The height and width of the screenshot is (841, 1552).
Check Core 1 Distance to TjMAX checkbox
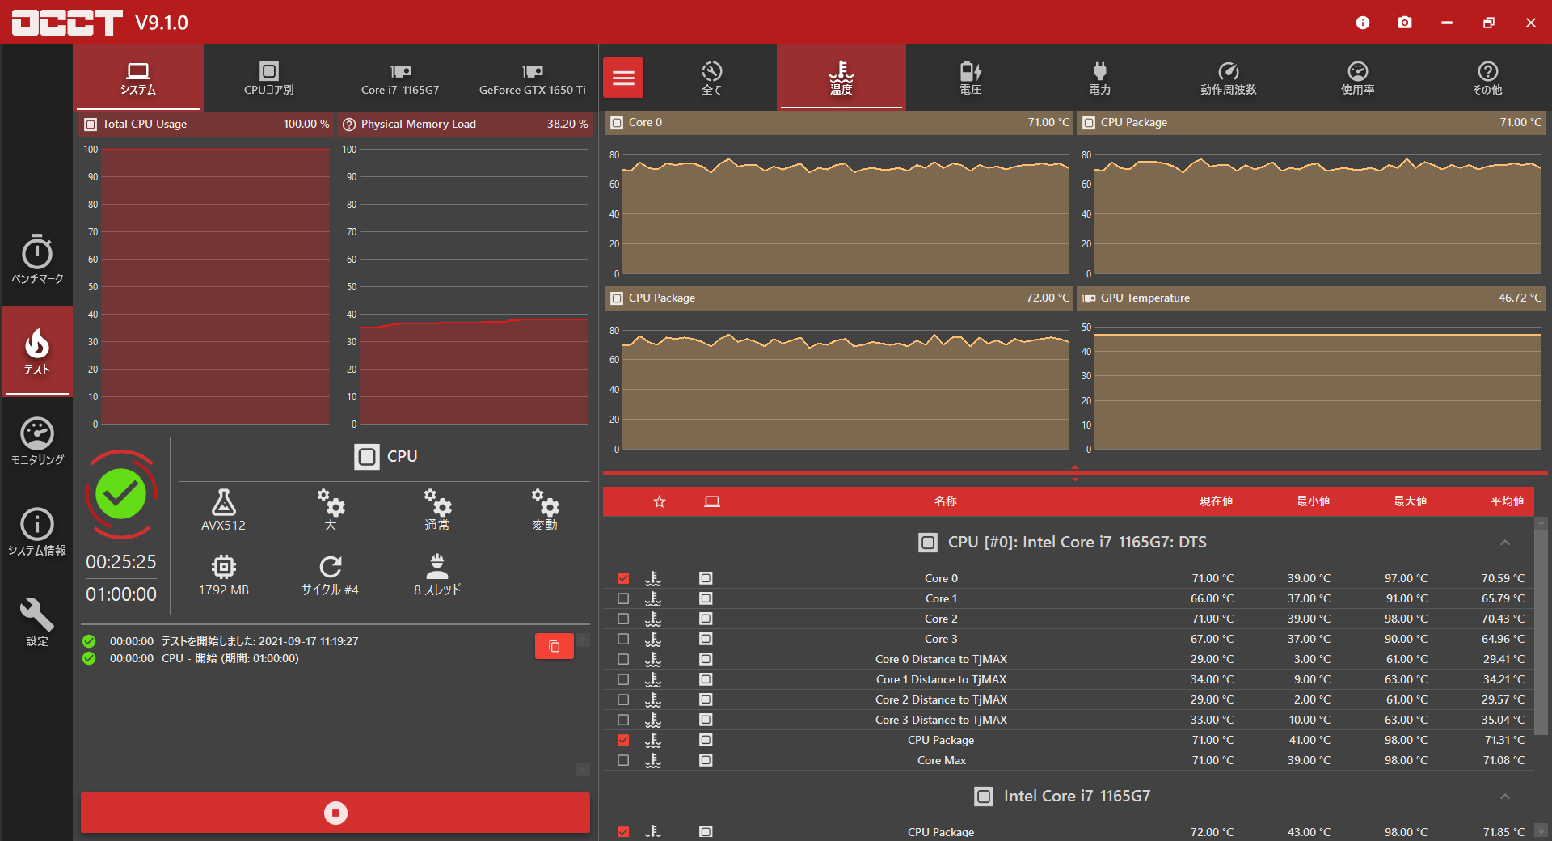pos(623,679)
